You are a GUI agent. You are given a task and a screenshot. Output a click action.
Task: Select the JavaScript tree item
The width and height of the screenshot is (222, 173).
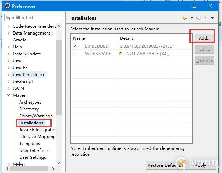(x=23, y=81)
